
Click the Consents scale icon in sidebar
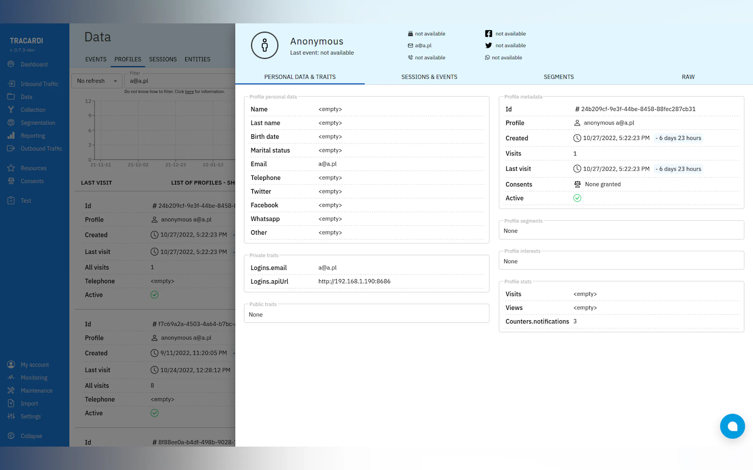11,181
